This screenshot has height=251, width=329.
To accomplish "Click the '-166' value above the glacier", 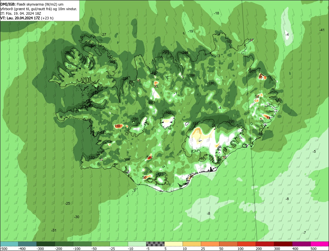I will 168,112.
